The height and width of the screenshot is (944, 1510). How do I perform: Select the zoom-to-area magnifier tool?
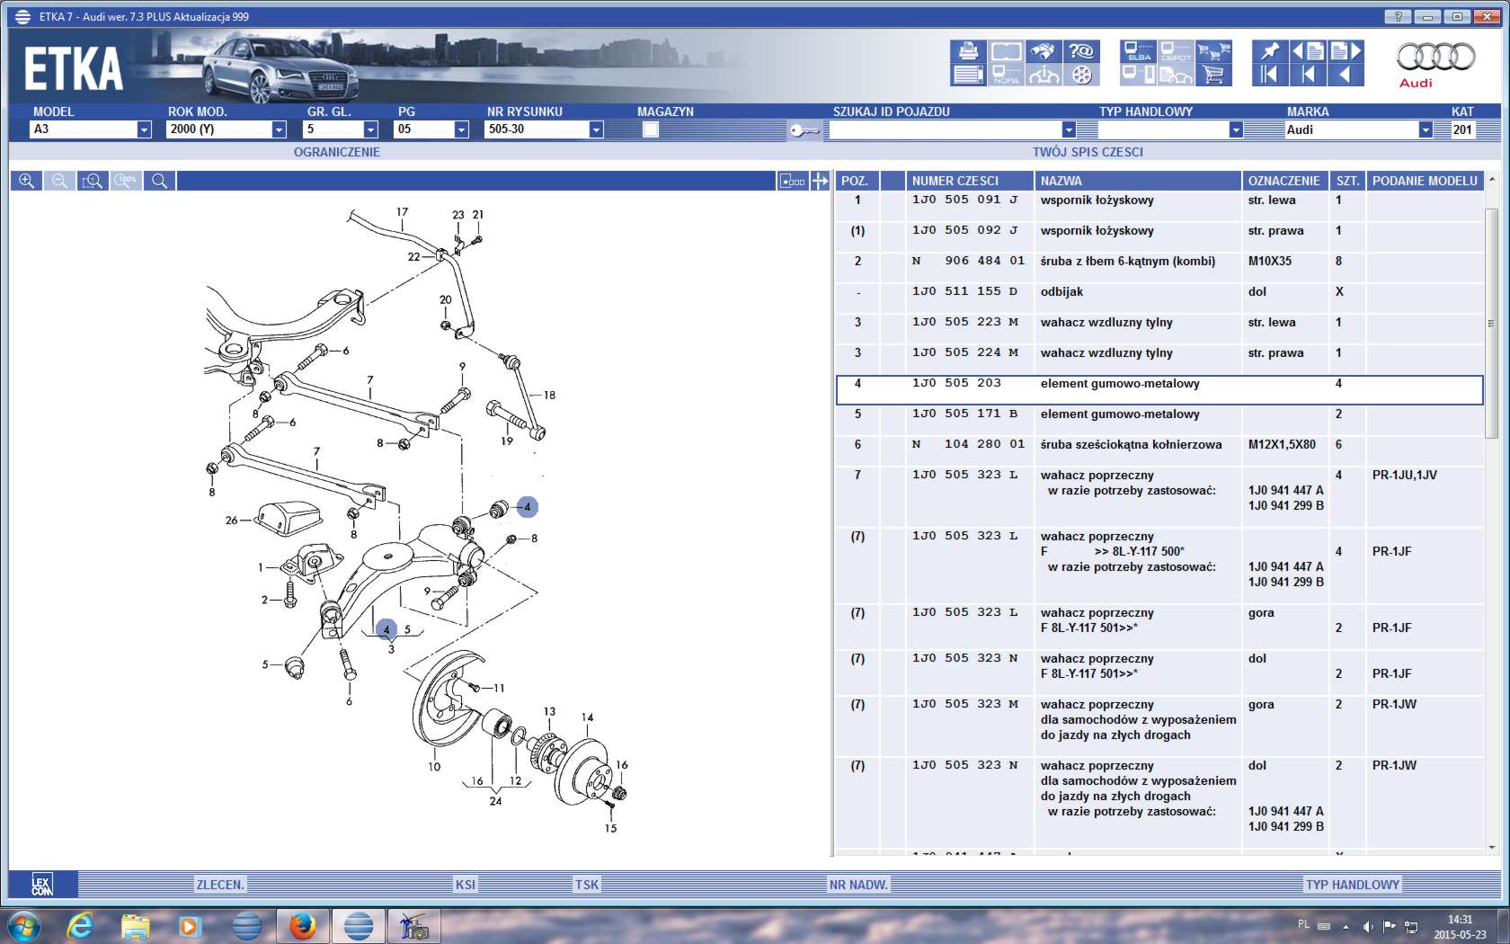[x=93, y=181]
